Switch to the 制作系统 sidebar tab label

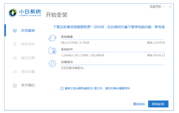point(28,44)
